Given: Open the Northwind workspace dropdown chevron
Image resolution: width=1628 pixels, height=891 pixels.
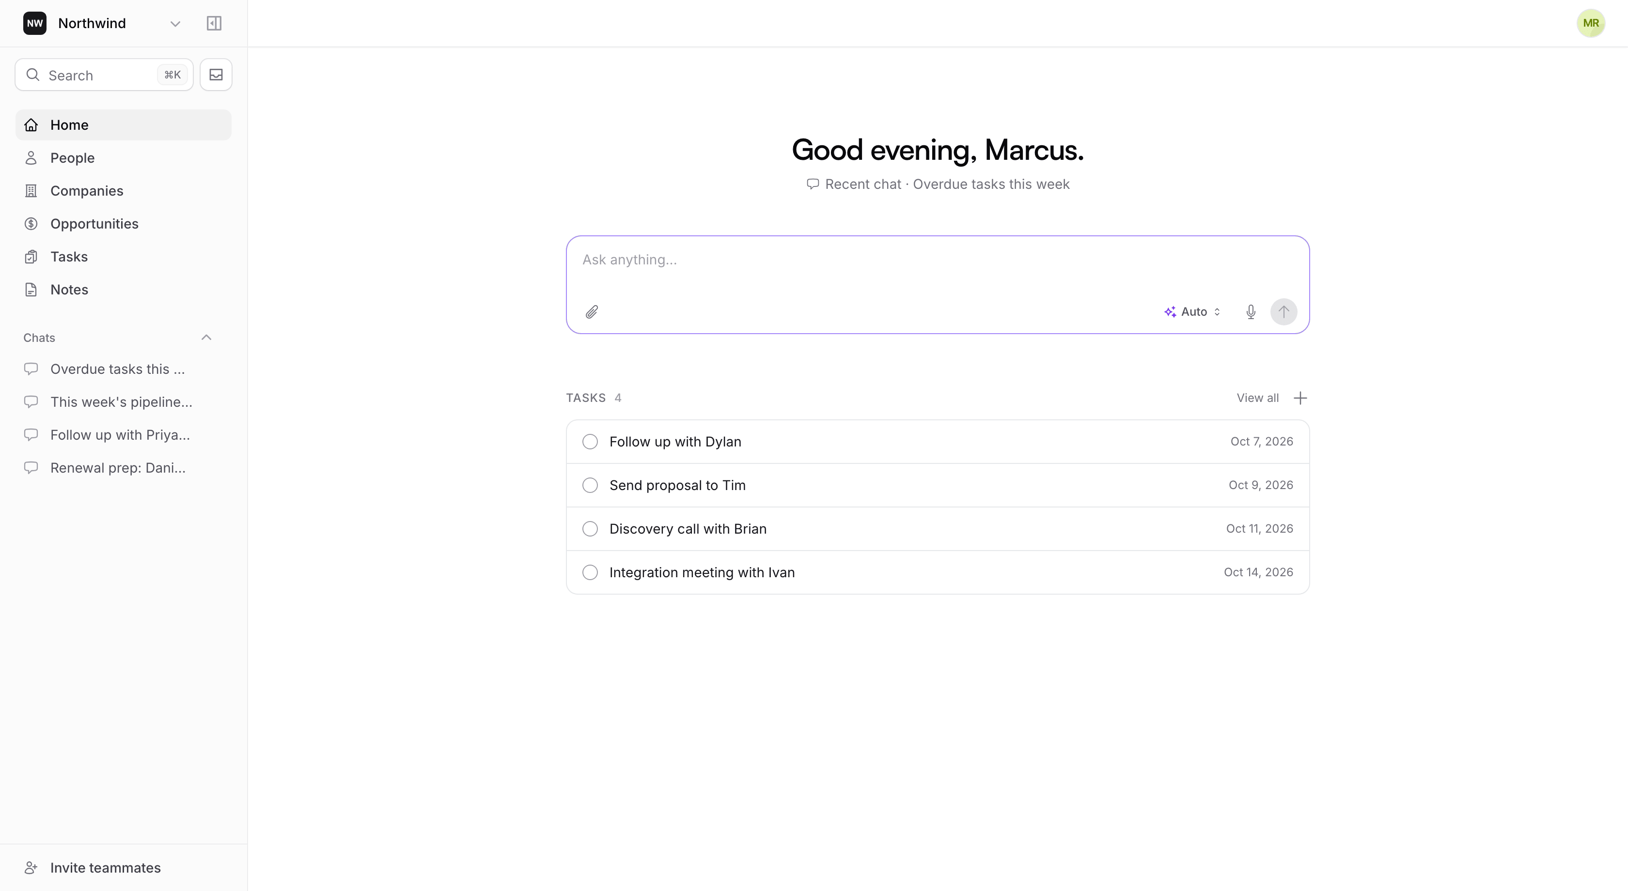Looking at the screenshot, I should [176, 24].
